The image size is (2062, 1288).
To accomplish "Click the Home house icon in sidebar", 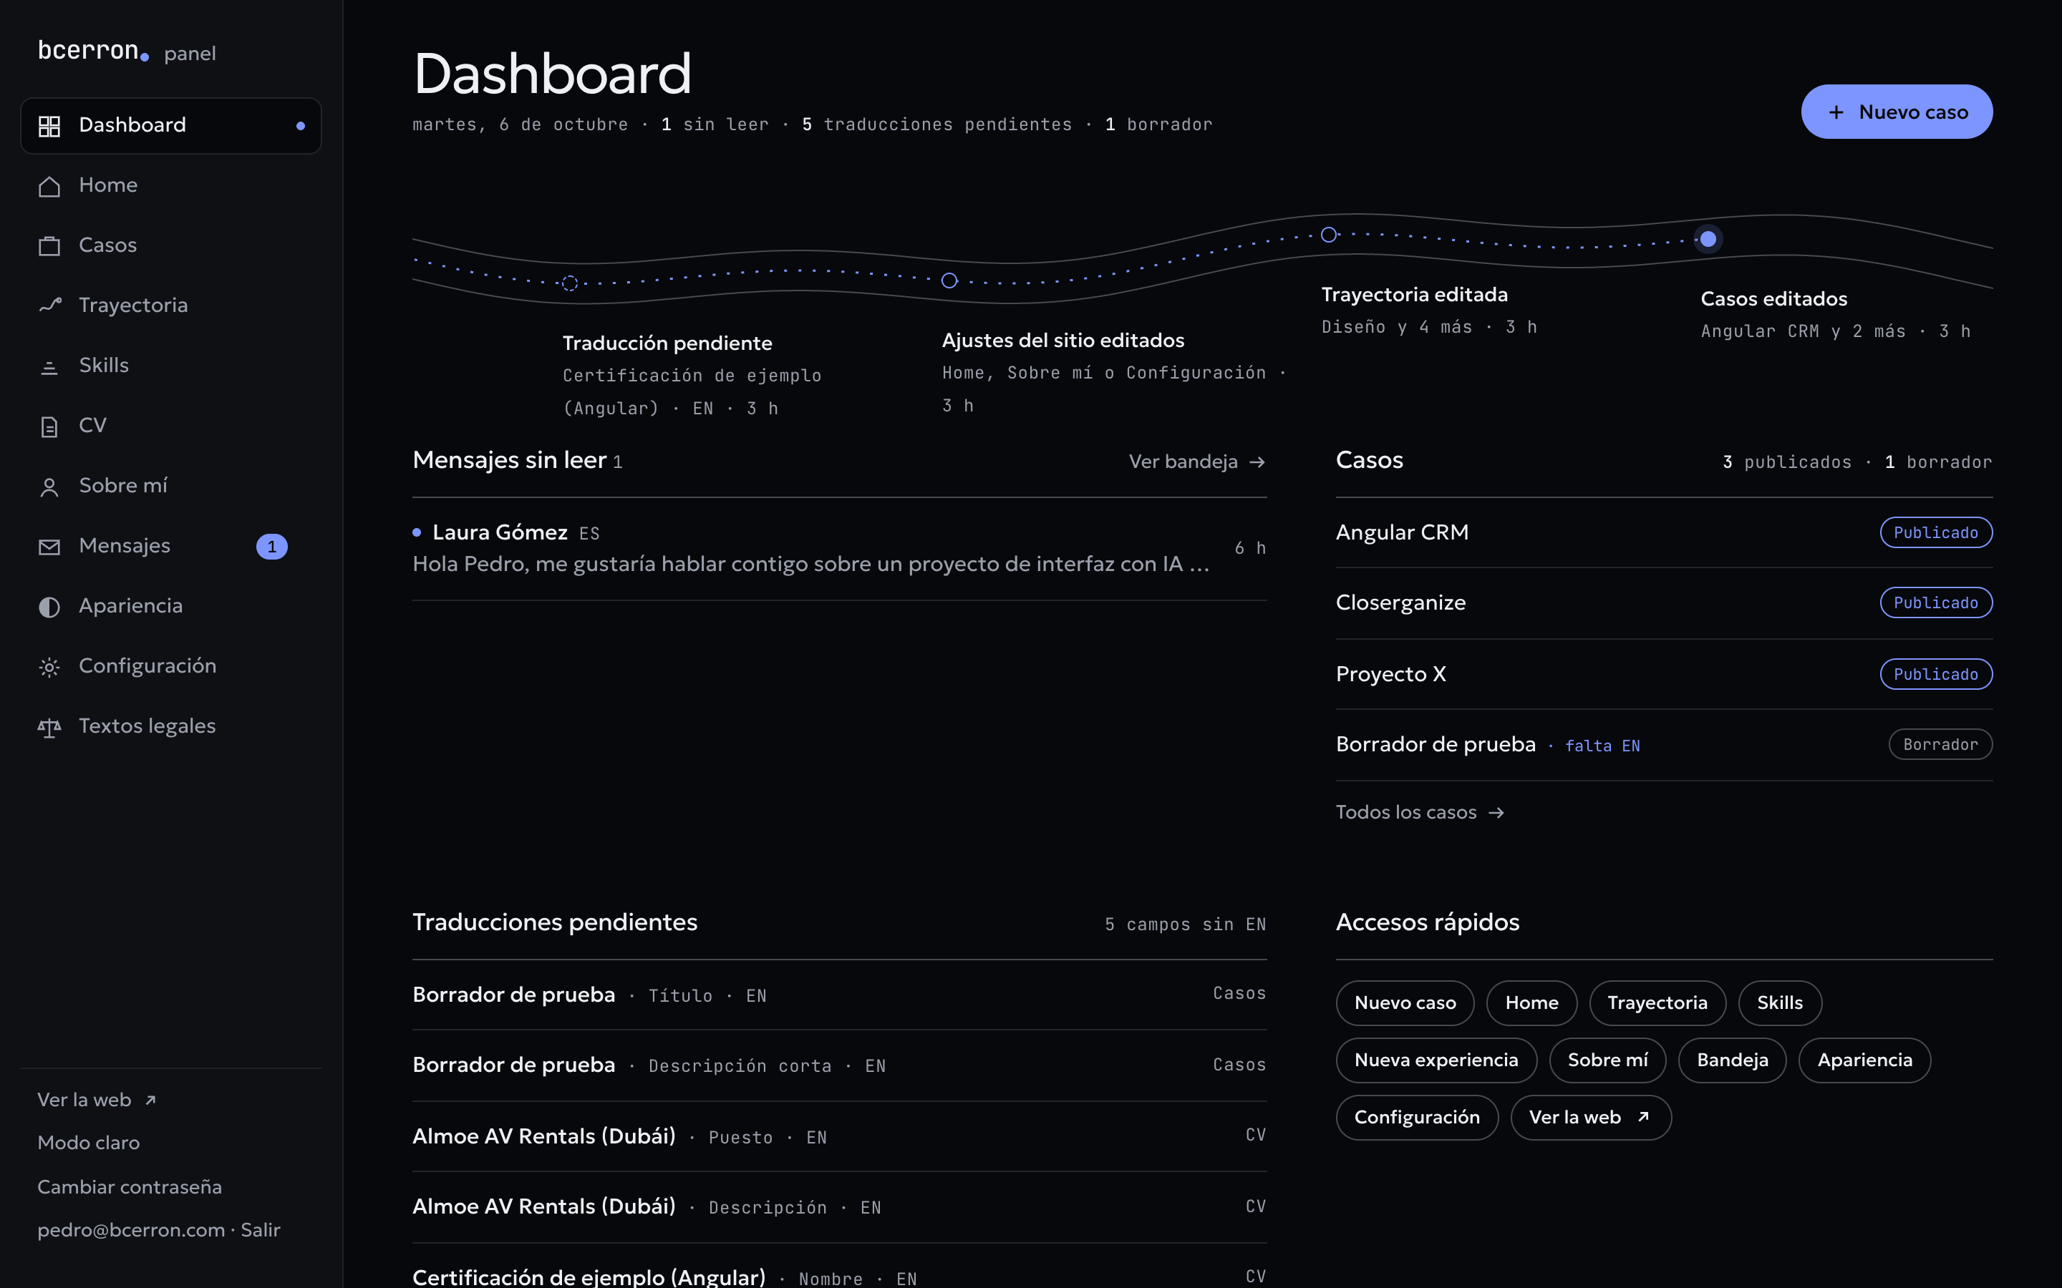I will coord(49,186).
